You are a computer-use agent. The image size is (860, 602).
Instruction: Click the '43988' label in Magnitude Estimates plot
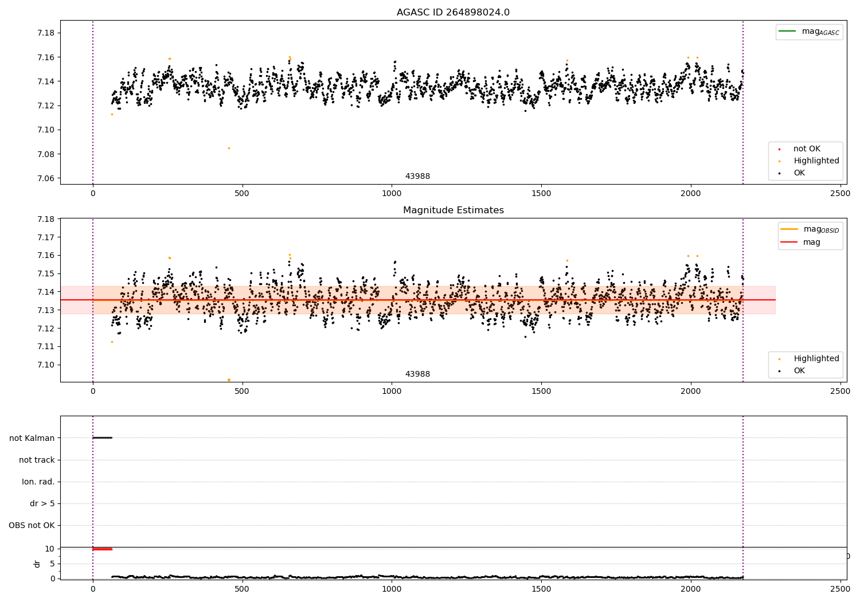(x=417, y=374)
